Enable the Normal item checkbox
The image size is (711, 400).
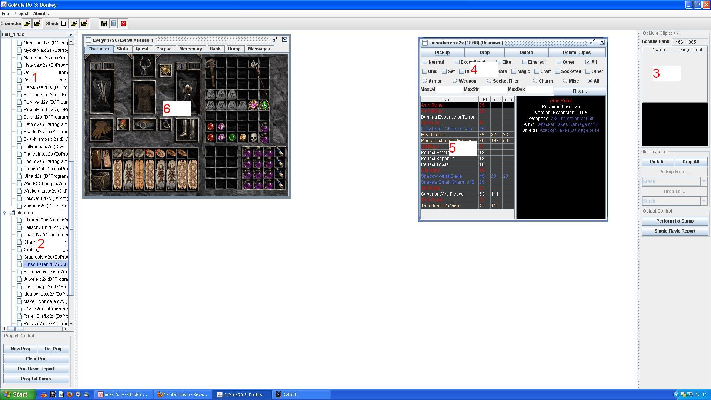tap(425, 62)
